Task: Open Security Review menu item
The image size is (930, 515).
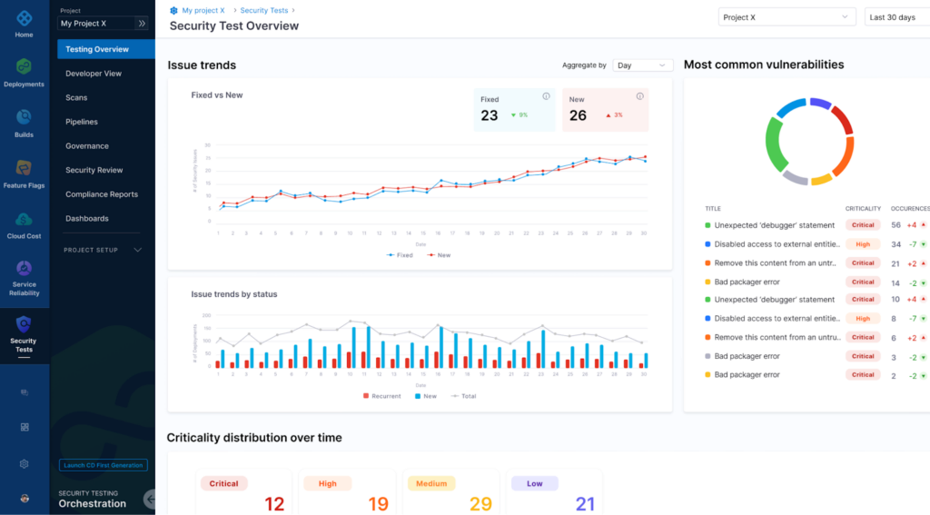Action: pyautogui.click(x=94, y=170)
